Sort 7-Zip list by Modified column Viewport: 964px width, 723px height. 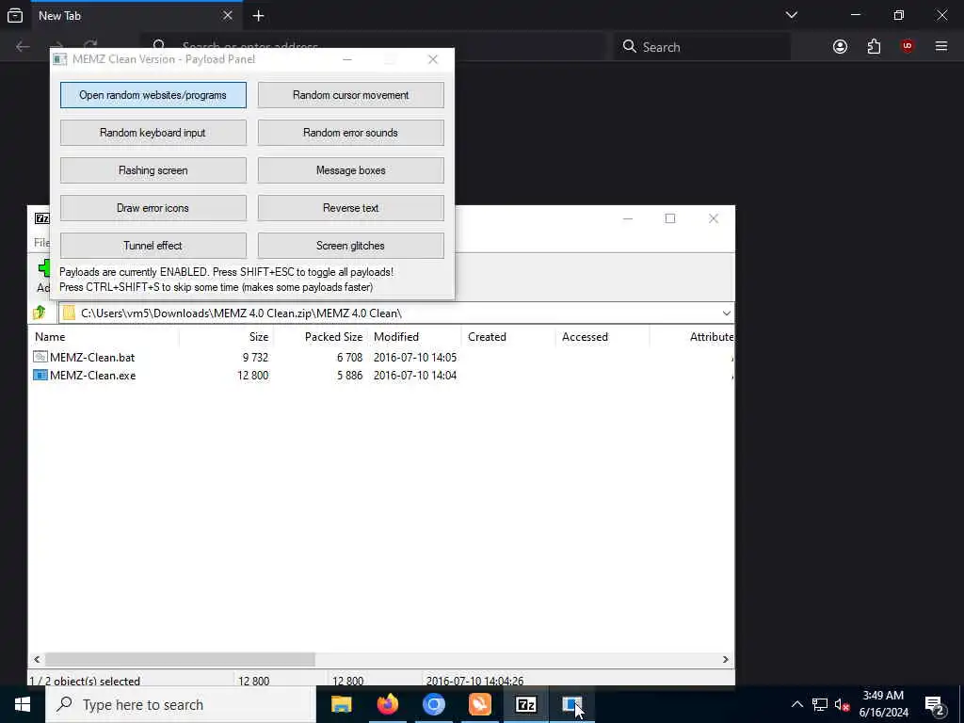(414, 337)
